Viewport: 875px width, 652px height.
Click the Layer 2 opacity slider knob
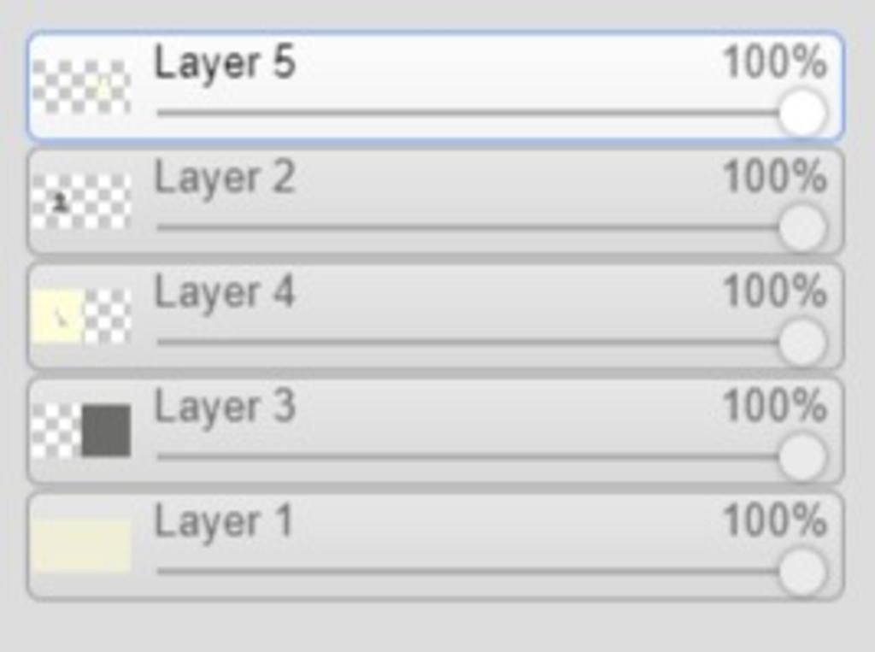[x=802, y=228]
